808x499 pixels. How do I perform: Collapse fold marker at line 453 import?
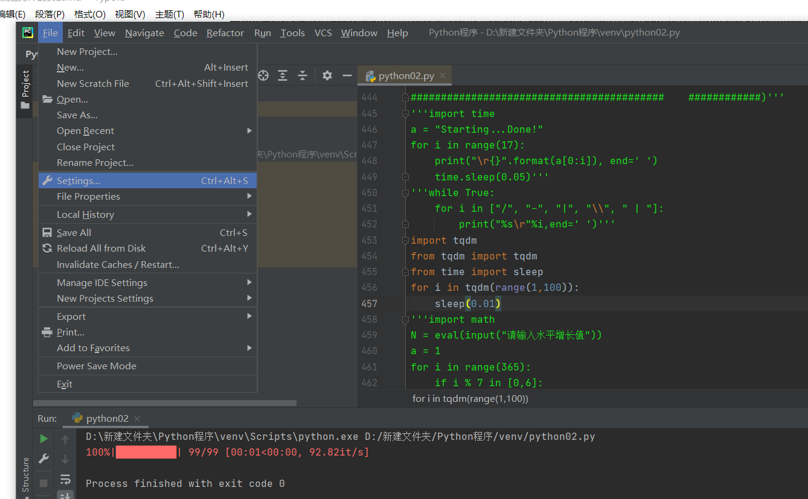[405, 240]
